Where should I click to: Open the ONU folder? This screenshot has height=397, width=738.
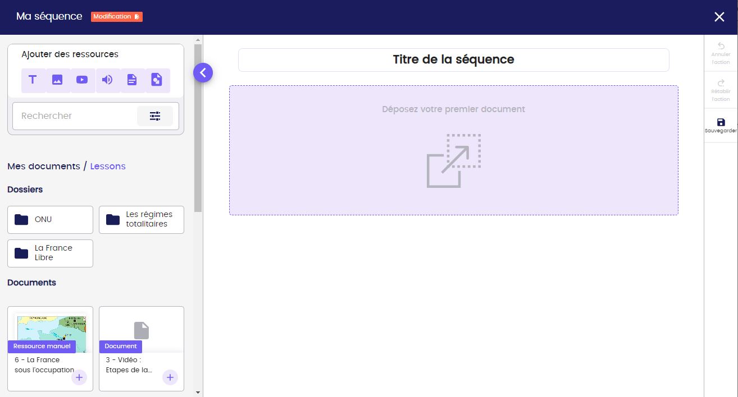50,220
